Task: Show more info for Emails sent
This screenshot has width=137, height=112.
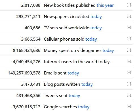Action: [x=129, y=73]
